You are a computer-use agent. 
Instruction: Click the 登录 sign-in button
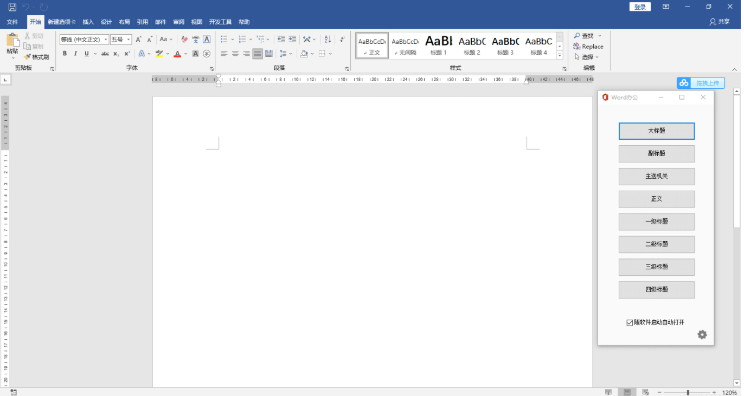click(x=640, y=7)
